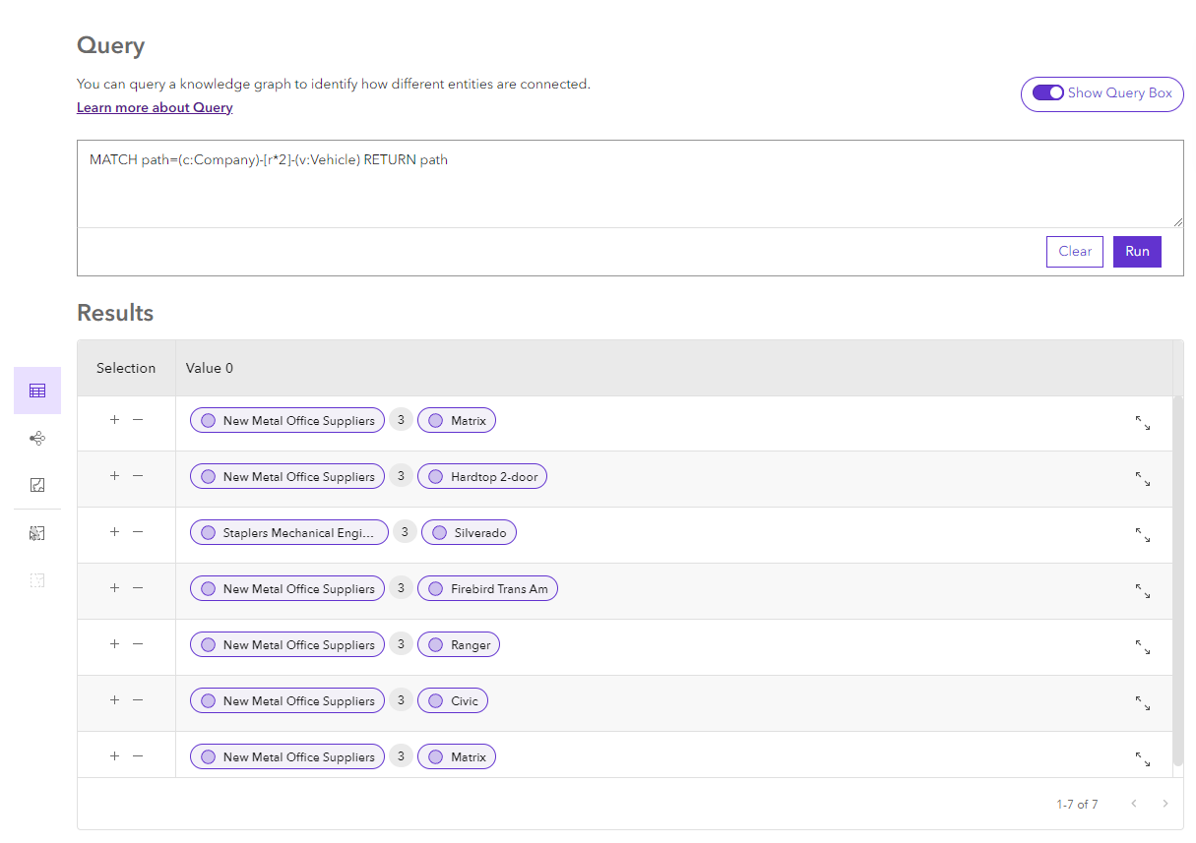Screen dimensions: 1196x843
Task: Add the Hardtop 2-door row to selection
Action: pyautogui.click(x=114, y=476)
